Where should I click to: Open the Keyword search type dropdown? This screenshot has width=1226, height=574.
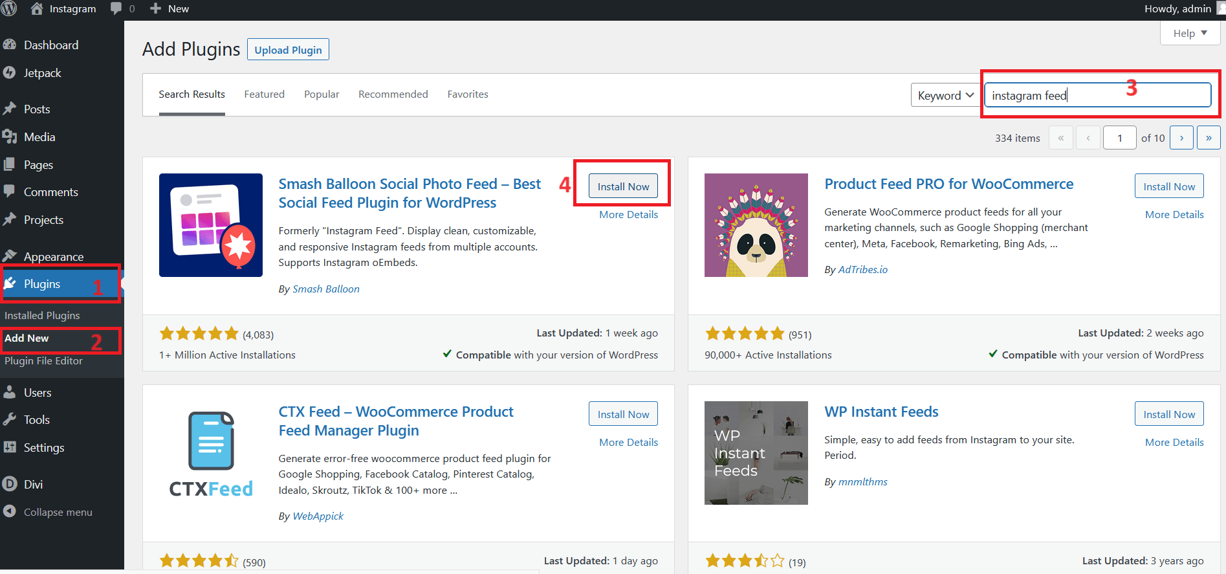(x=946, y=95)
